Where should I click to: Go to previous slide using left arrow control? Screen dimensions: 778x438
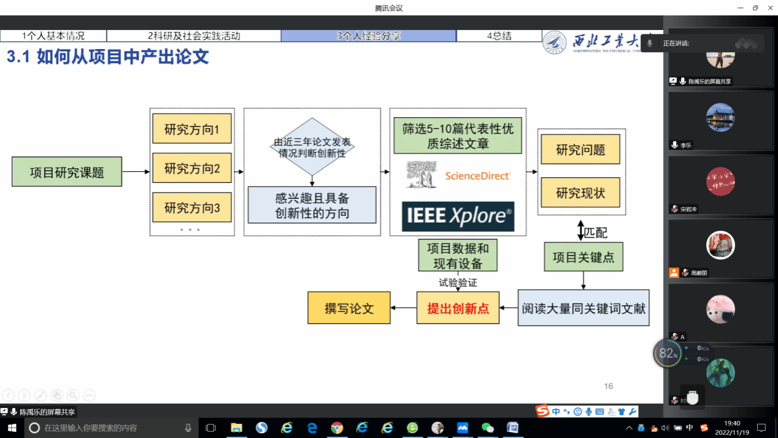8,396
